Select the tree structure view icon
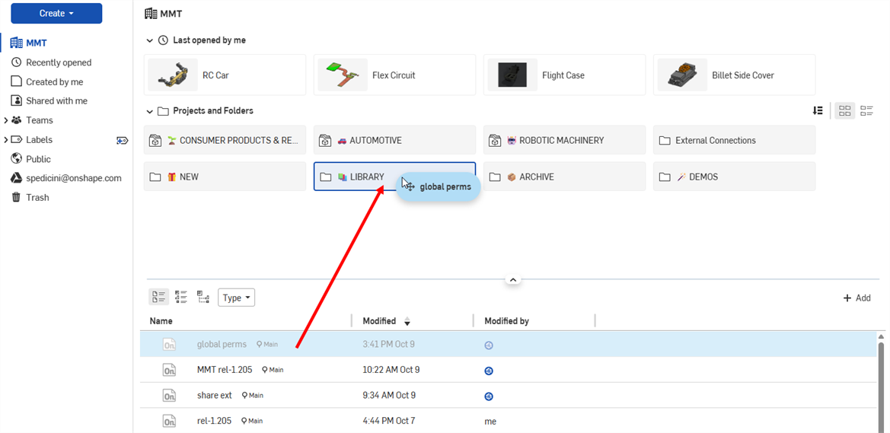Image resolution: width=890 pixels, height=433 pixels. click(x=203, y=298)
